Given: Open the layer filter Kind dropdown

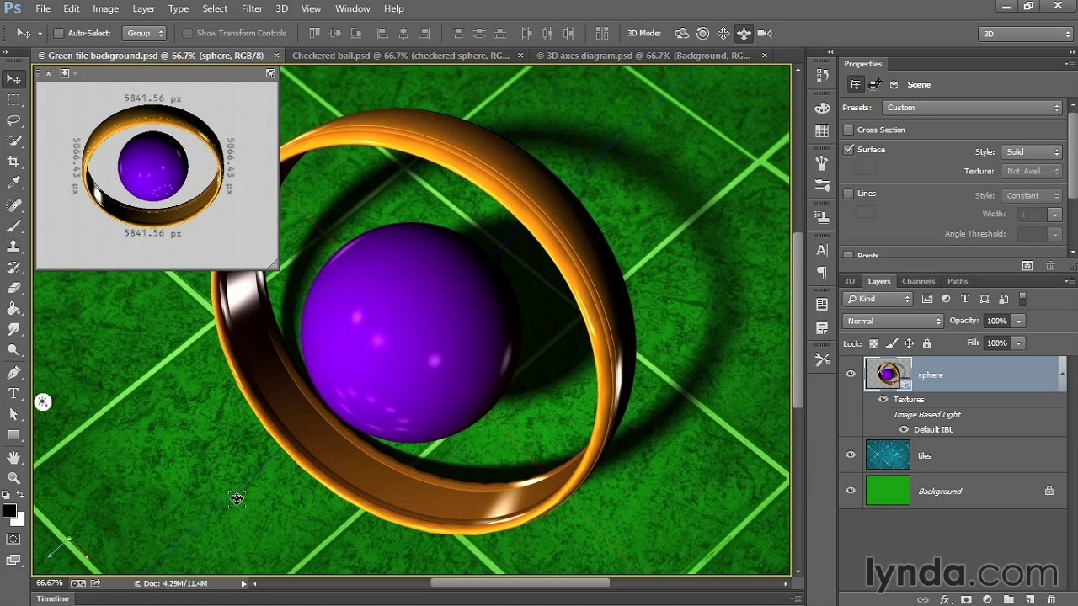Looking at the screenshot, I should click(878, 299).
